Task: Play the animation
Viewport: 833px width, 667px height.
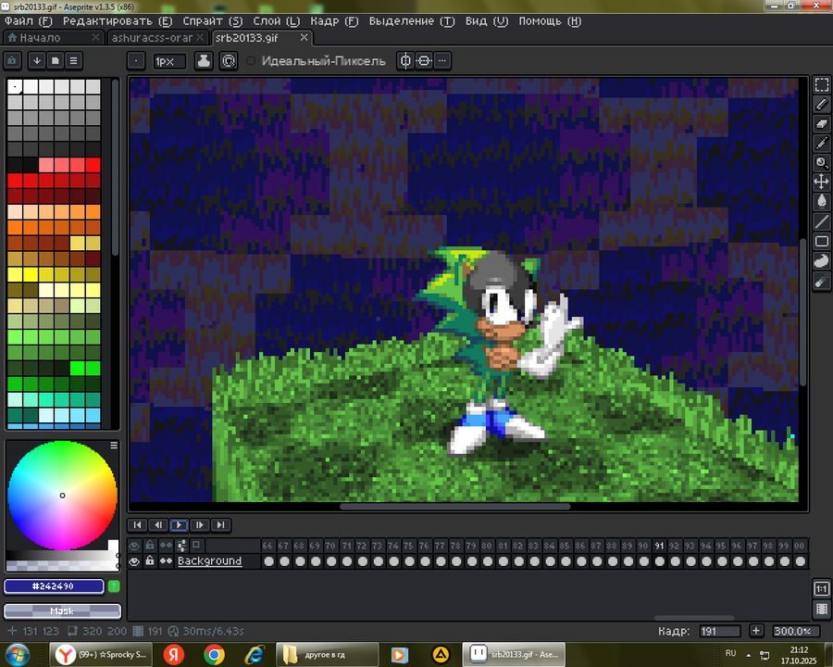Action: point(179,525)
